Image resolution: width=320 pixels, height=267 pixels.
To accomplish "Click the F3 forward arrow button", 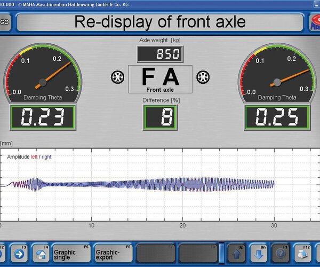I will [18, 253].
